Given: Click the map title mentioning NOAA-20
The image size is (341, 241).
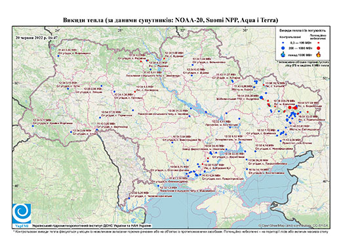Looking at the screenshot, I should coord(170,20).
